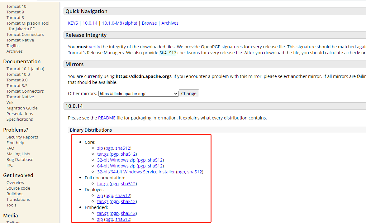
Task: Open the Migration Guide
Action: click(x=22, y=108)
